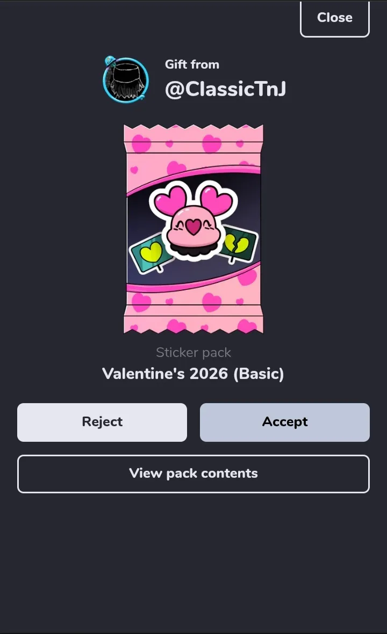387x634 pixels.
Task: Tap the 'Gift from' label
Action: 192,64
